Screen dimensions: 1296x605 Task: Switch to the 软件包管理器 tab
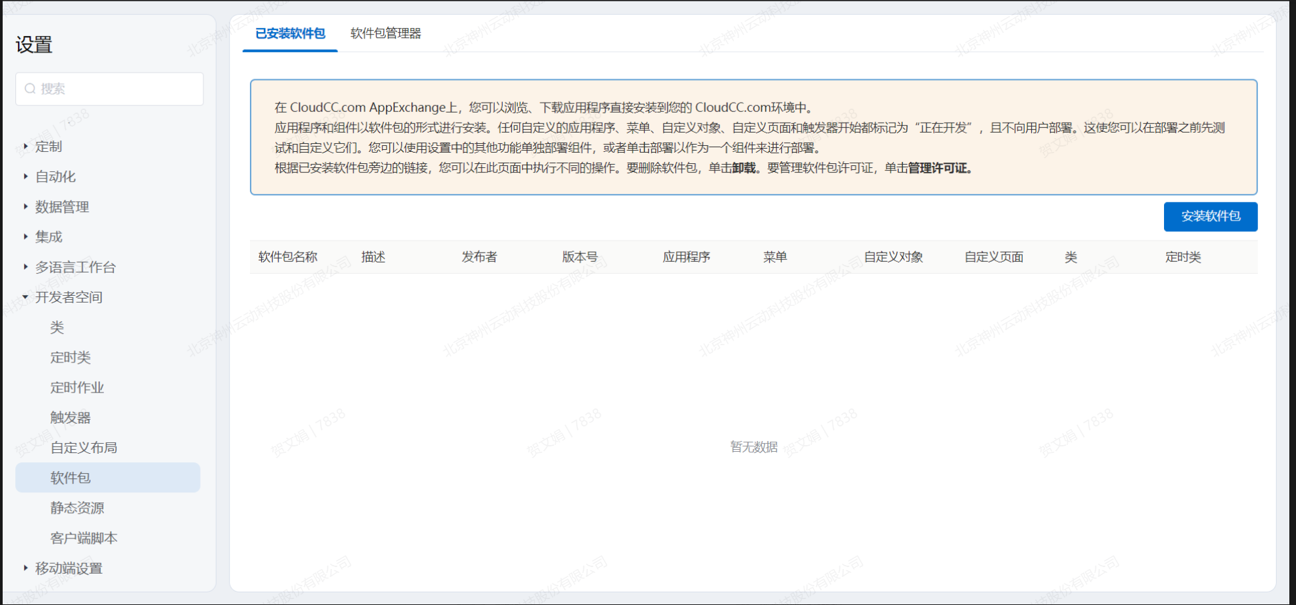point(385,33)
